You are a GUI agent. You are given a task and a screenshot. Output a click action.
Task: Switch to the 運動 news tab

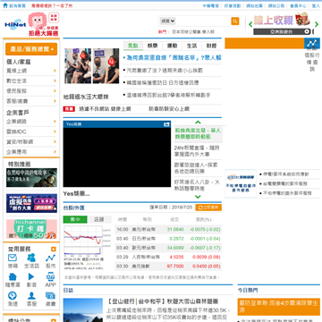point(172,46)
